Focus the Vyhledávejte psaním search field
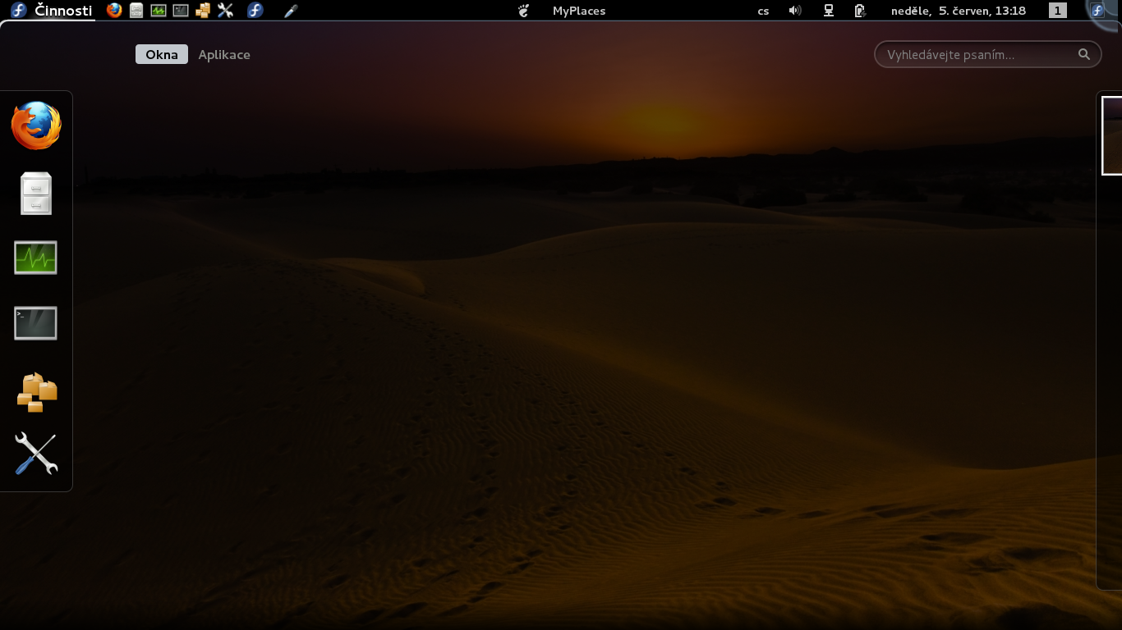1122x630 pixels. pyautogui.click(x=987, y=54)
